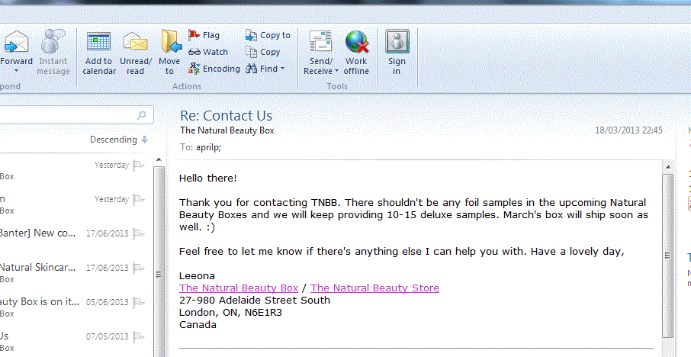Image resolution: width=691 pixels, height=357 pixels.
Task: Click the Copy button
Action: point(263,52)
